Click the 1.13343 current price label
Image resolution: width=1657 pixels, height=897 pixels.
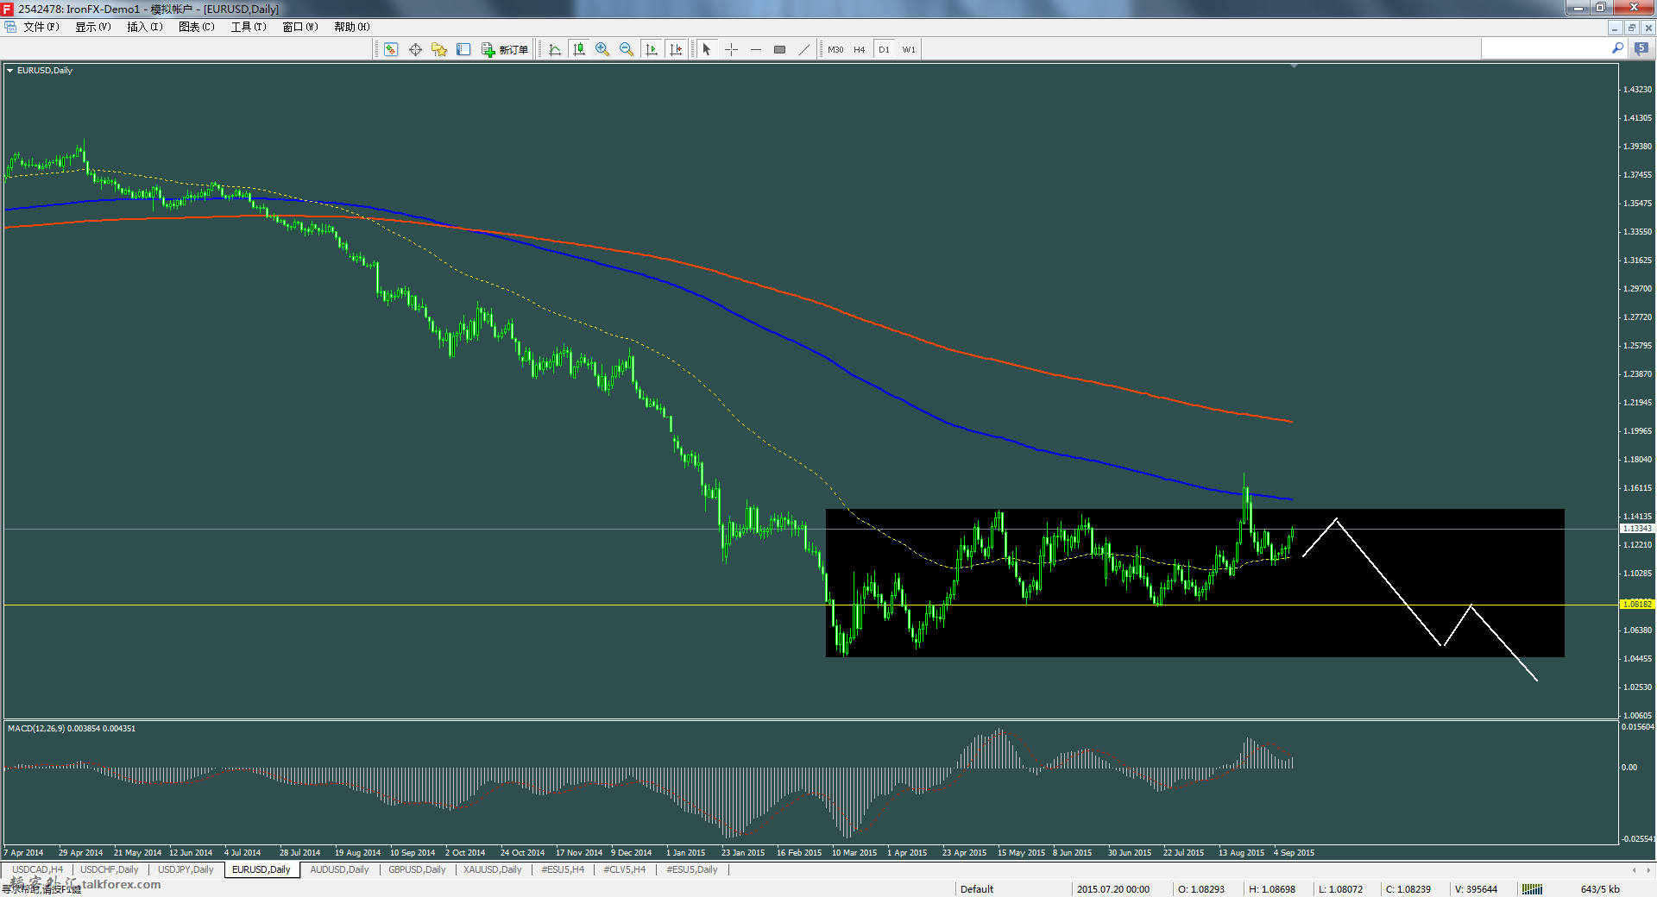(1637, 529)
